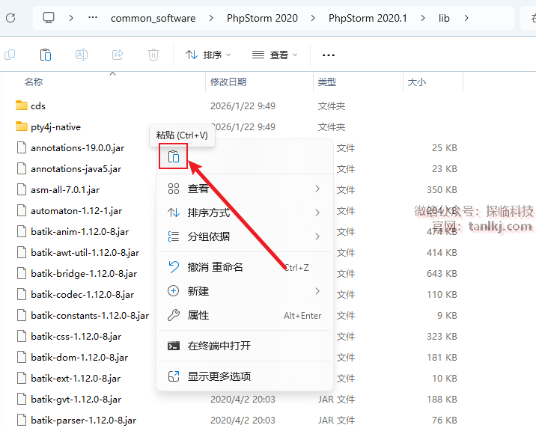This screenshot has width=536, height=431.
Task: Click the batik-gvt-1.12.0-8.jar file icon
Action: pyautogui.click(x=22, y=399)
